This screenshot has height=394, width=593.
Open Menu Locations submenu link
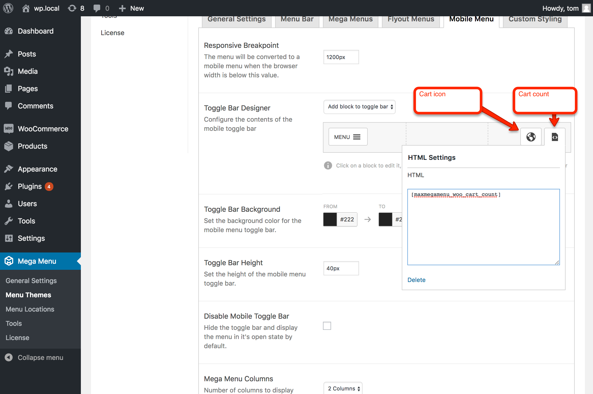(30, 309)
